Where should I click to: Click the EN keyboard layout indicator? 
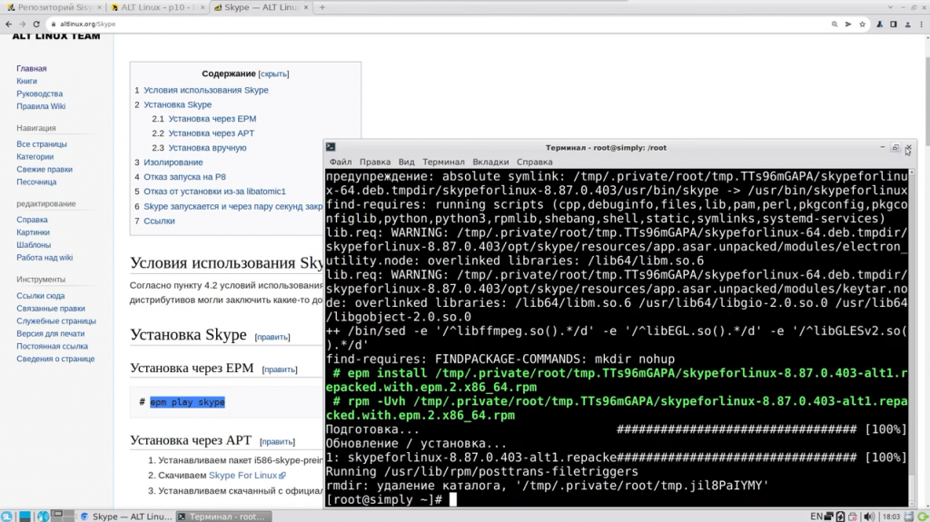[816, 517]
